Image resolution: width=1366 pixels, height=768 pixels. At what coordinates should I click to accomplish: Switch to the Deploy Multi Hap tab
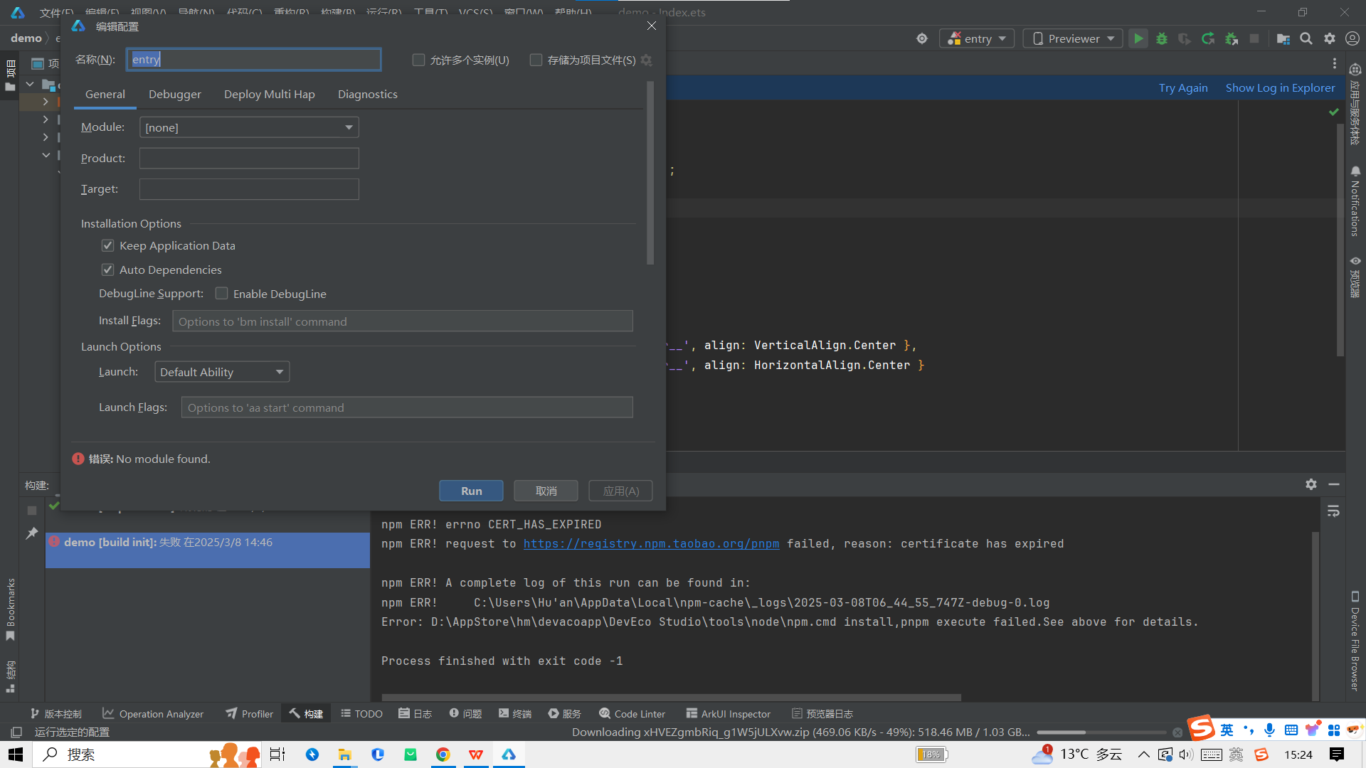(270, 95)
